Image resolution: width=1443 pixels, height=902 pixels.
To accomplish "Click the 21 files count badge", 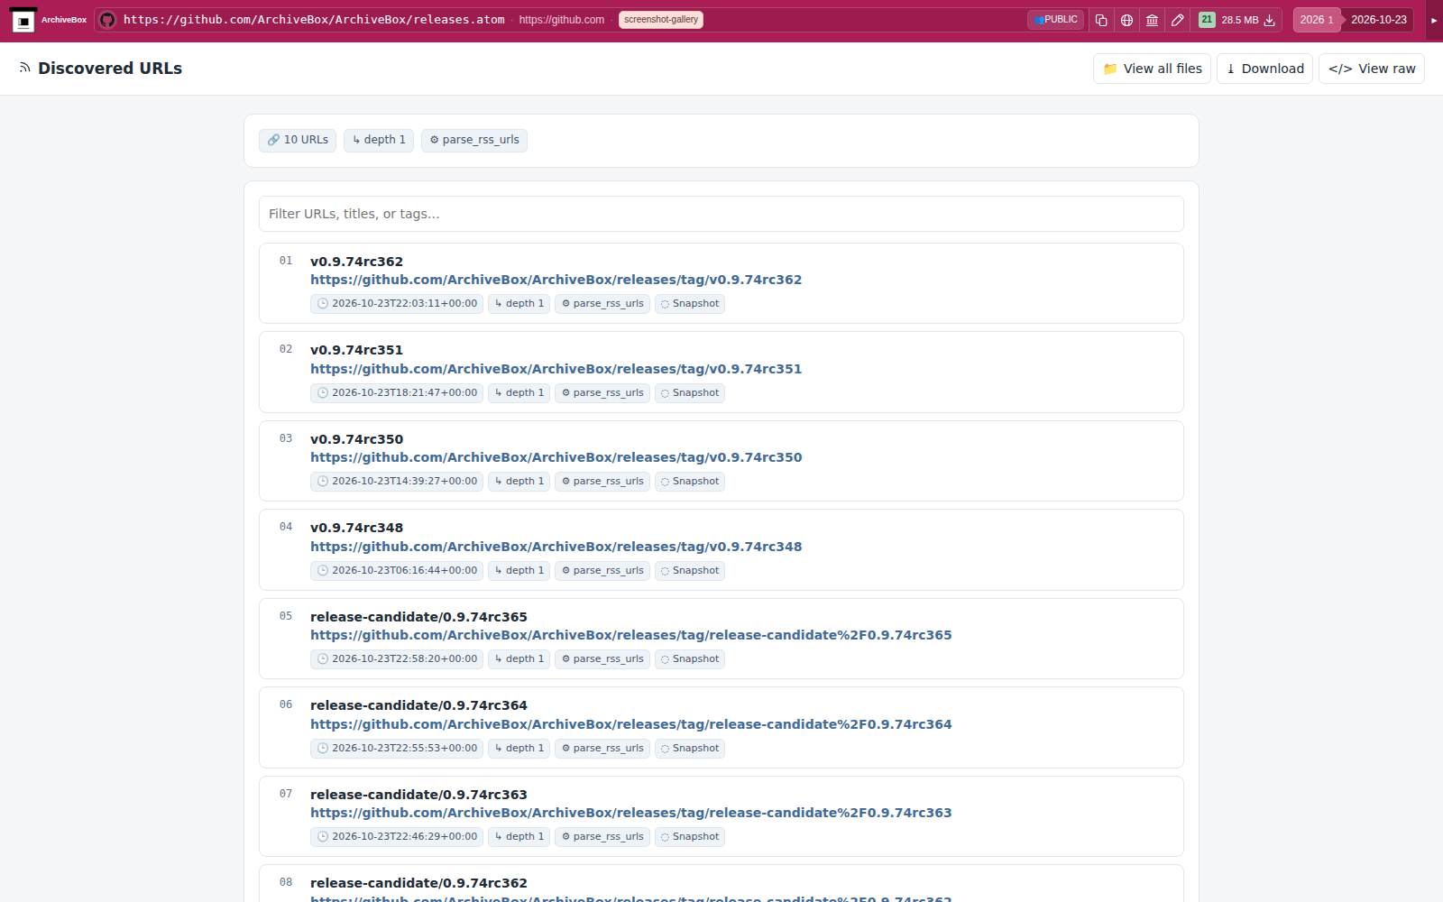I will tap(1207, 20).
